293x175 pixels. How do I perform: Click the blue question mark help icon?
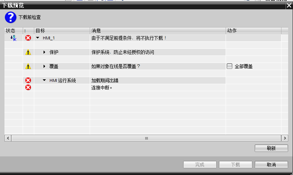pyautogui.click(x=10, y=17)
